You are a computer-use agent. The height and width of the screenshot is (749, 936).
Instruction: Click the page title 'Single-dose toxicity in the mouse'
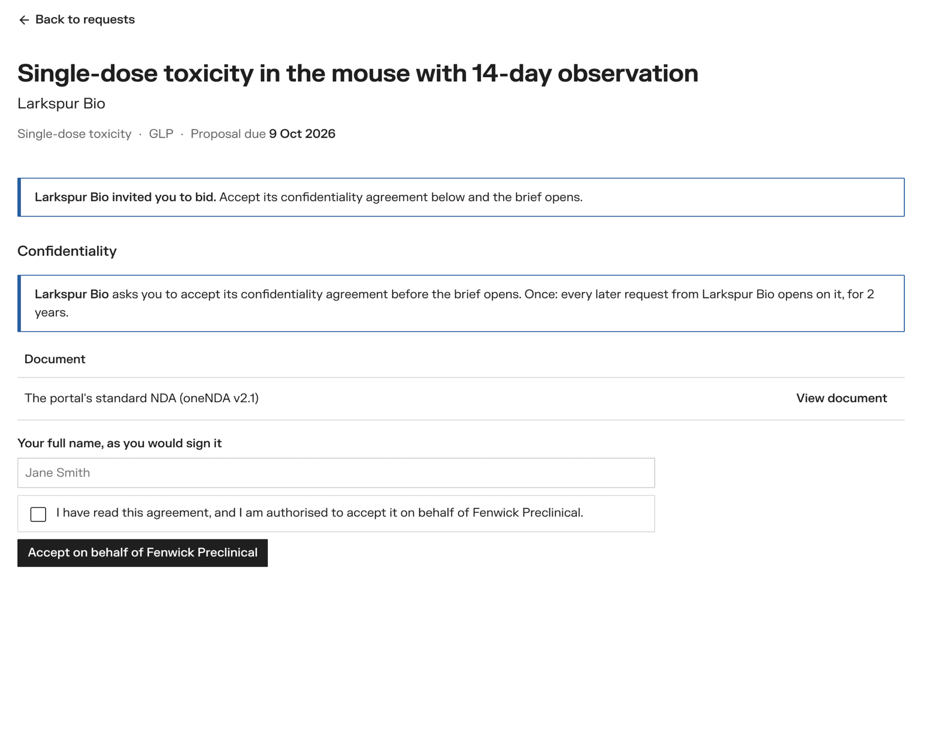coord(357,73)
